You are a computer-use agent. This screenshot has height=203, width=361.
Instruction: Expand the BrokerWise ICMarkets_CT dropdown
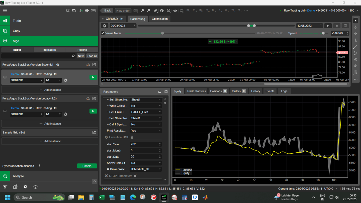(x=145, y=169)
